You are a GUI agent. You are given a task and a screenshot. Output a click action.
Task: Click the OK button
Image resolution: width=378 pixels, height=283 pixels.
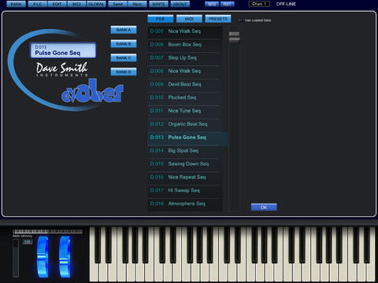coord(264,208)
